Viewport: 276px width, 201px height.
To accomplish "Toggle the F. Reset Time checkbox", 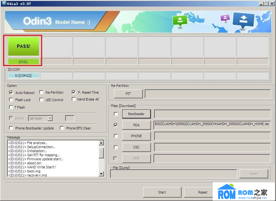I will pyautogui.click(x=74, y=92).
